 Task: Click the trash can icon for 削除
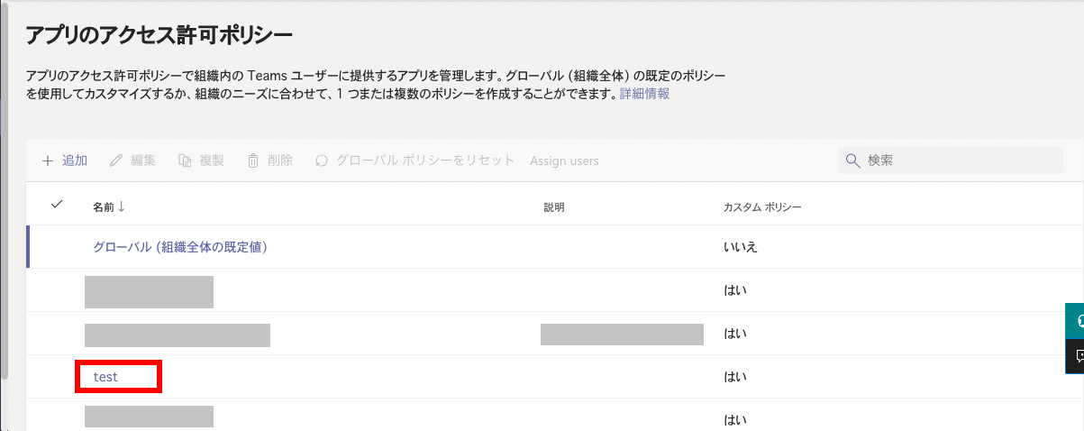click(253, 160)
